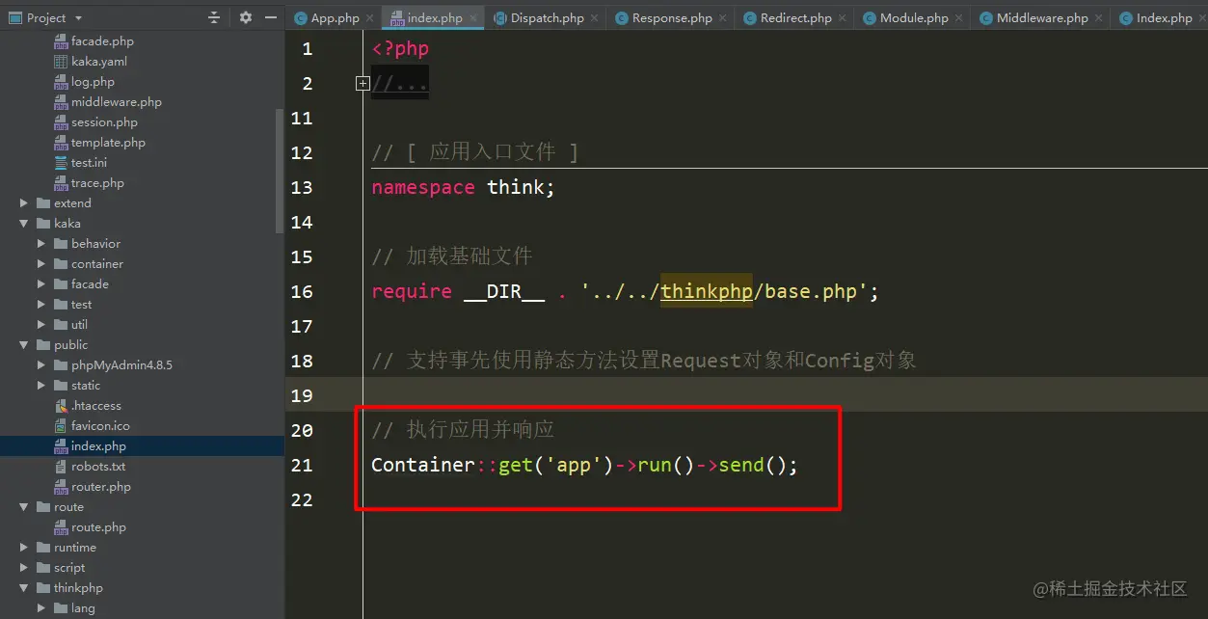Expand folded code block at line 2
Image resolution: width=1208 pixels, height=619 pixels.
pyautogui.click(x=362, y=84)
